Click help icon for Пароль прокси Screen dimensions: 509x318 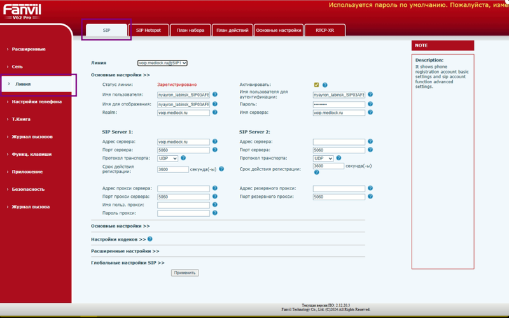[x=215, y=213]
